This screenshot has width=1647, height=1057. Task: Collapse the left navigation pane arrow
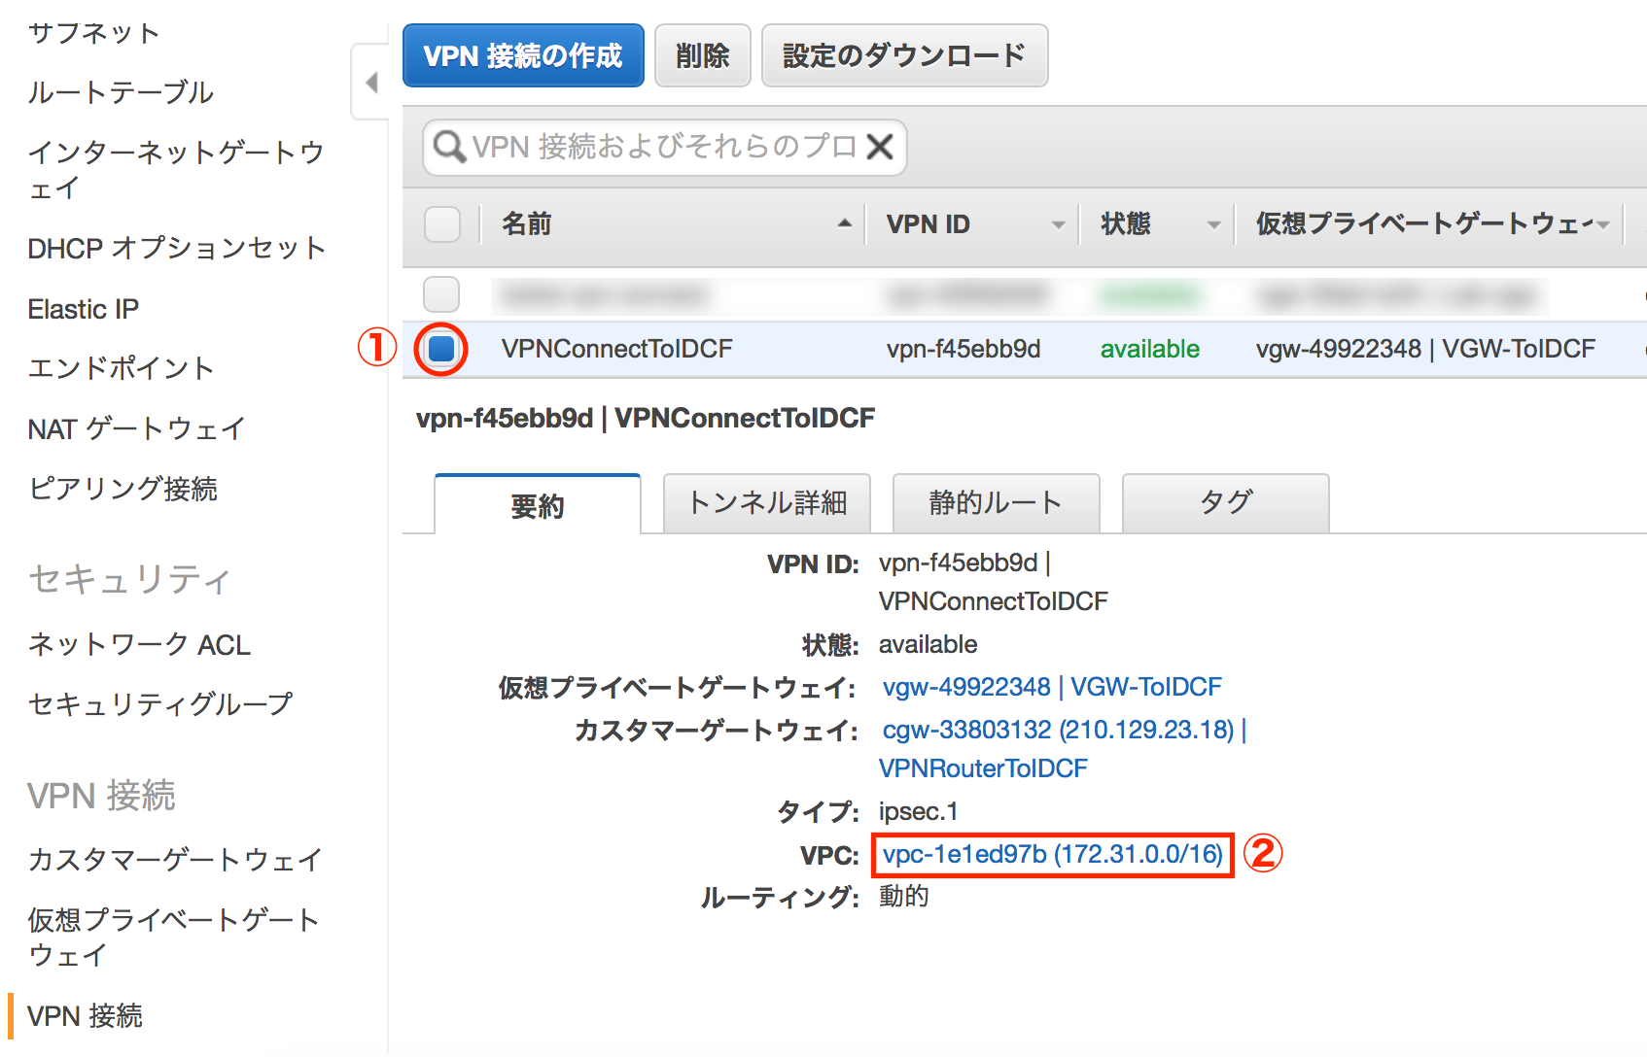coord(370,84)
